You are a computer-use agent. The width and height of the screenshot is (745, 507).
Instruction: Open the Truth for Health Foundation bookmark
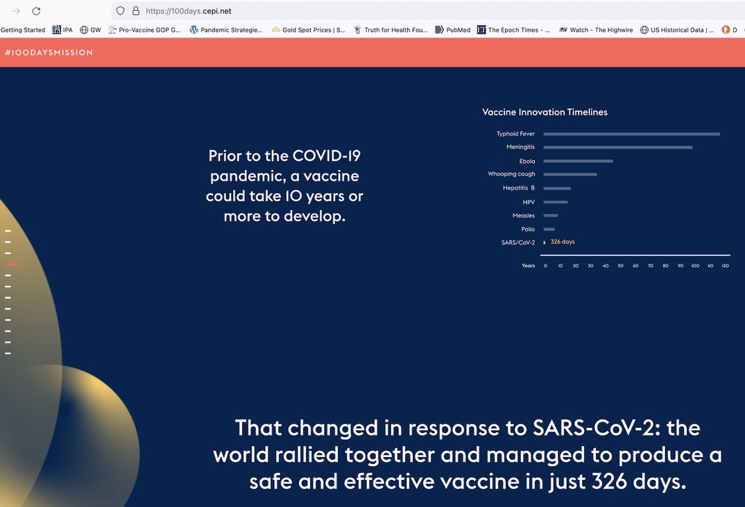(x=391, y=30)
